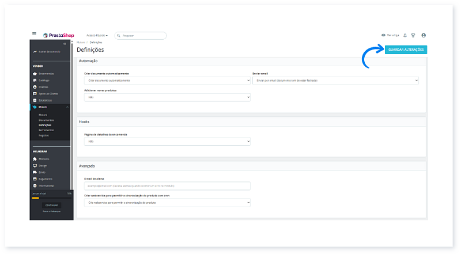Image resolution: width=461 pixels, height=255 pixels.
Task: Open the user profile icon
Action: [x=424, y=35]
